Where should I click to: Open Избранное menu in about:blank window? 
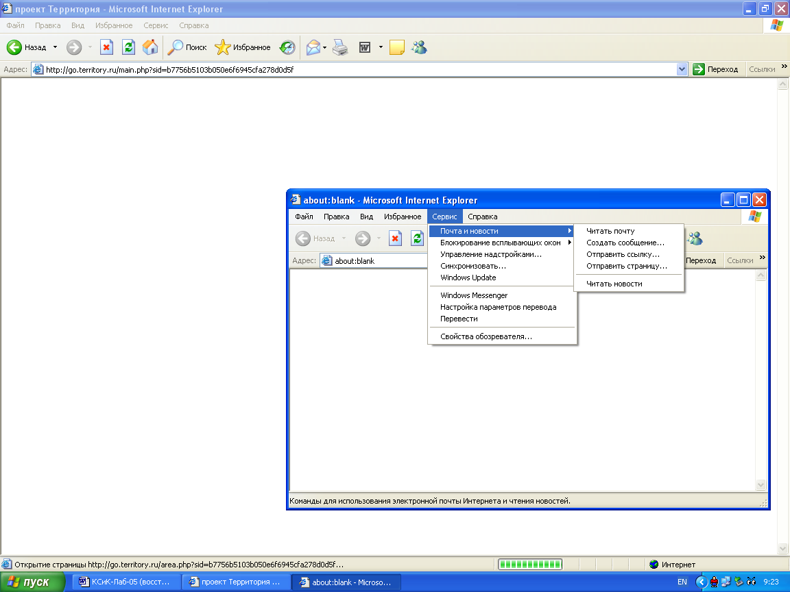tap(403, 217)
